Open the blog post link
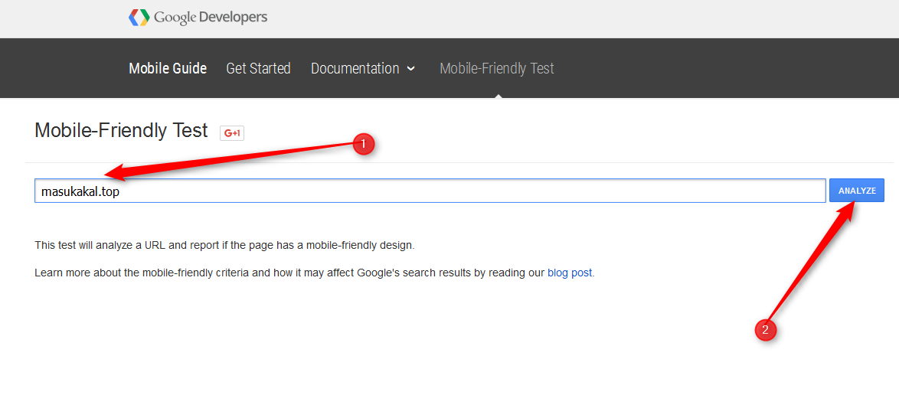899x405 pixels. (570, 273)
